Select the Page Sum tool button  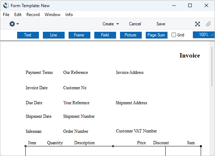(156, 35)
